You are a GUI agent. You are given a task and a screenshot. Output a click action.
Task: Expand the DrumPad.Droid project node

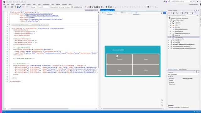click(x=169, y=41)
